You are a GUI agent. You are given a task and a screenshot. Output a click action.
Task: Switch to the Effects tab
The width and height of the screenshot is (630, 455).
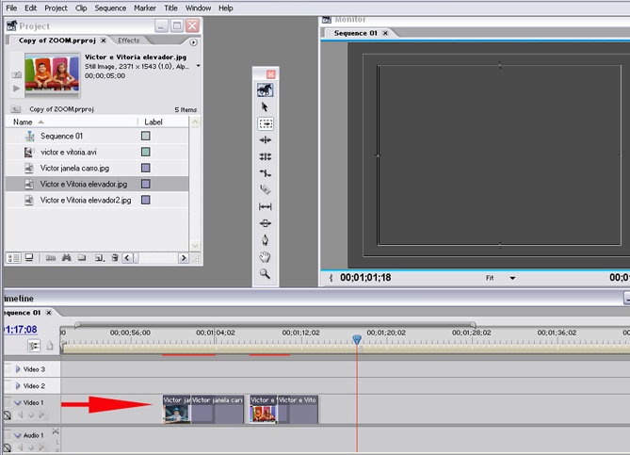[129, 41]
